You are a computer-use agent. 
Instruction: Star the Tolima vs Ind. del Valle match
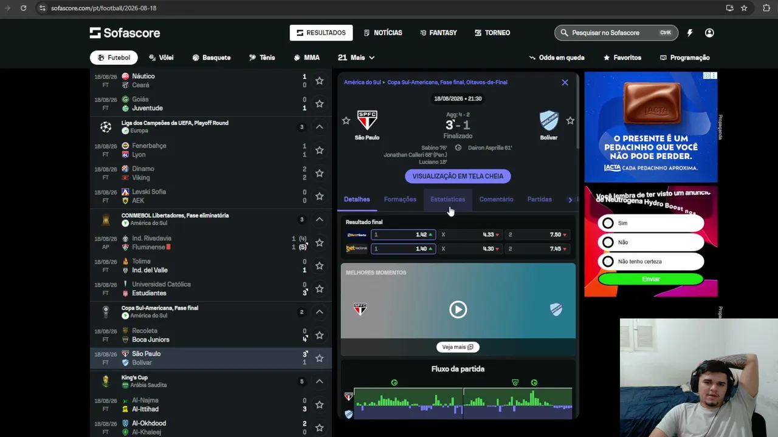point(319,266)
